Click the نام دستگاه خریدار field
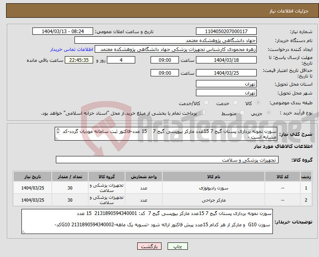Screen dimensions: 319x257 (x=166, y=40)
